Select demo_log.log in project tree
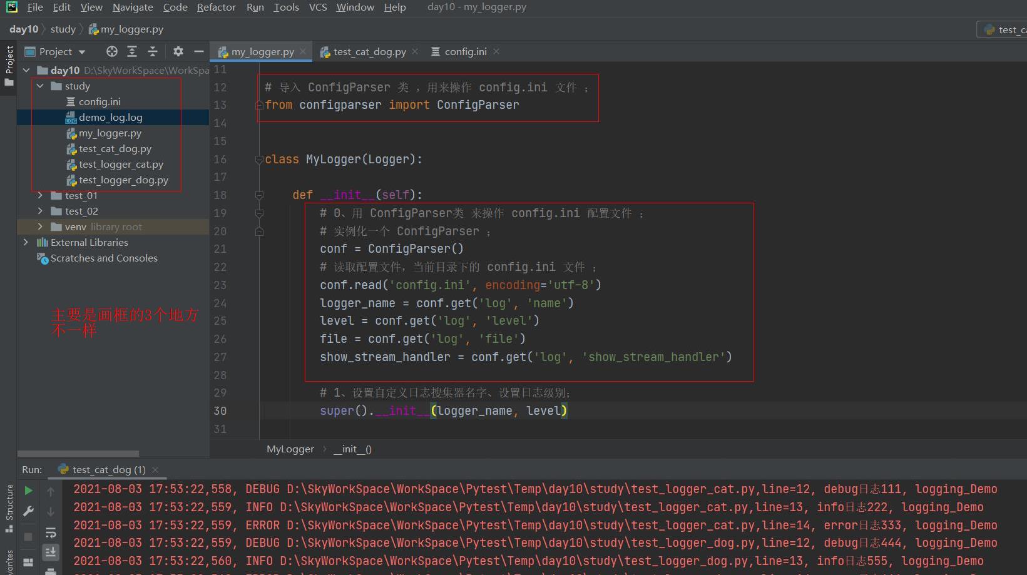 pyautogui.click(x=104, y=117)
